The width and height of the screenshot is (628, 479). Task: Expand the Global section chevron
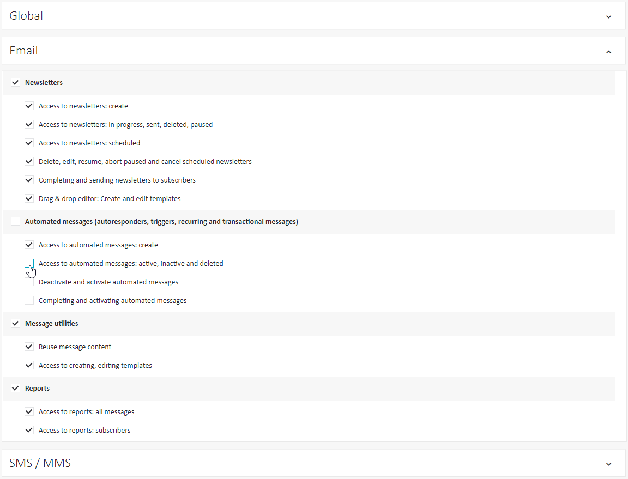608,17
